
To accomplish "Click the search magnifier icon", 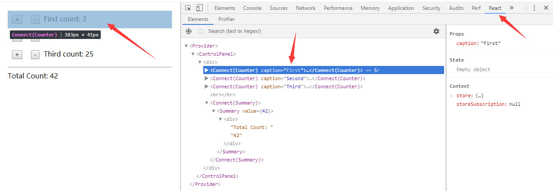I will pos(201,31).
